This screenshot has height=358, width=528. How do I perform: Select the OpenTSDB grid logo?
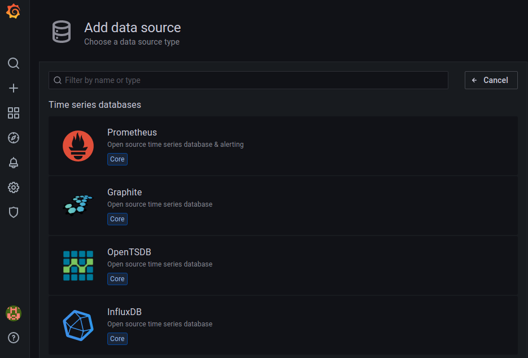(78, 265)
